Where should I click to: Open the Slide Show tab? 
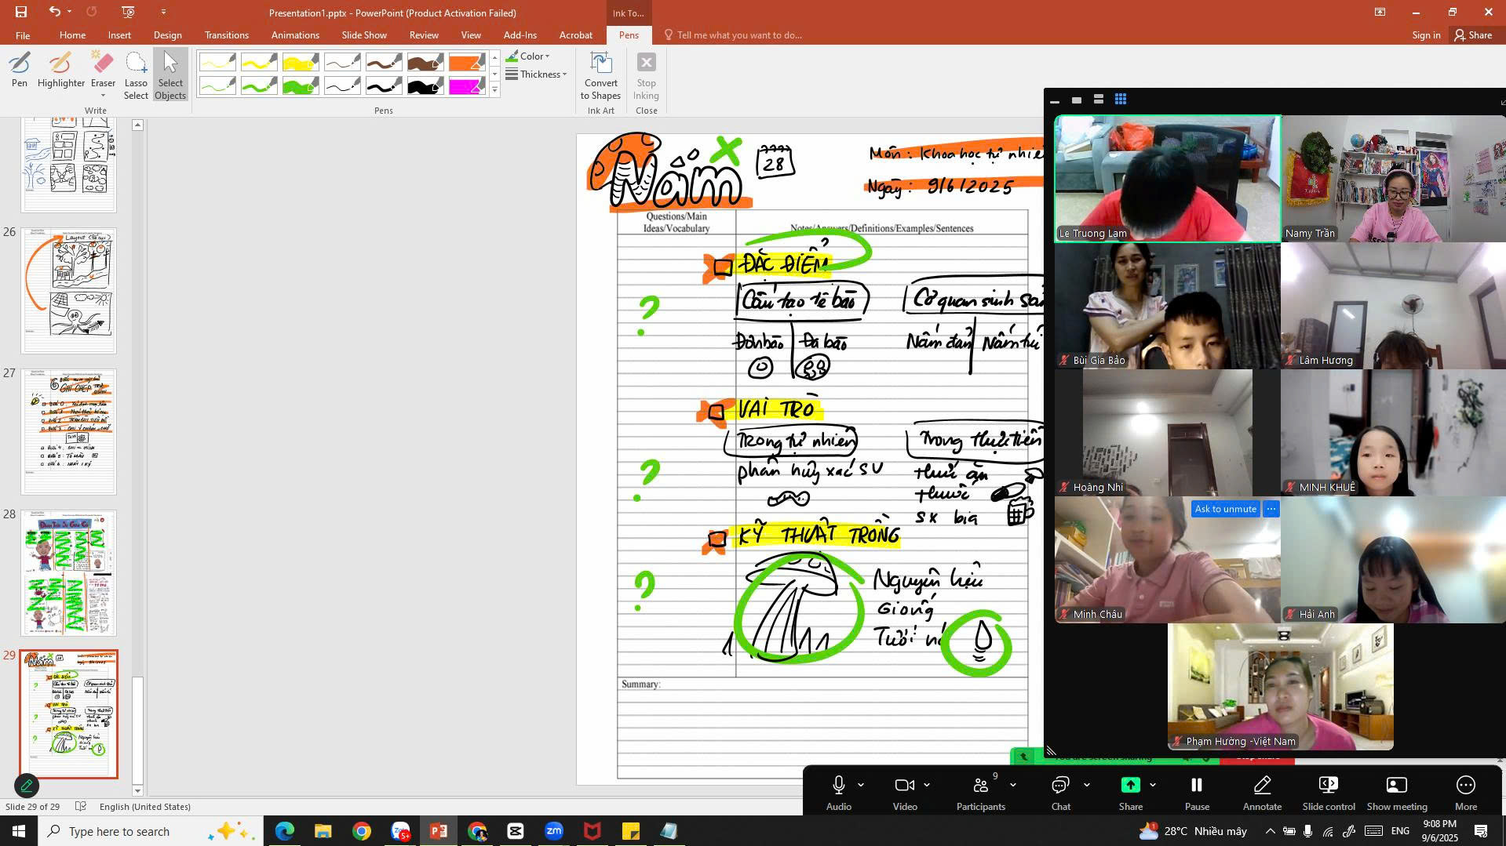[364, 35]
